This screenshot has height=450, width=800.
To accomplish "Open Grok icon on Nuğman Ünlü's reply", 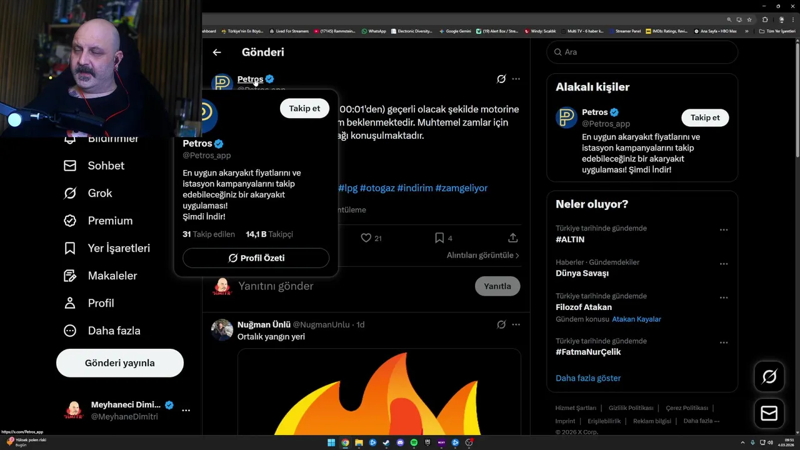I will pos(501,324).
